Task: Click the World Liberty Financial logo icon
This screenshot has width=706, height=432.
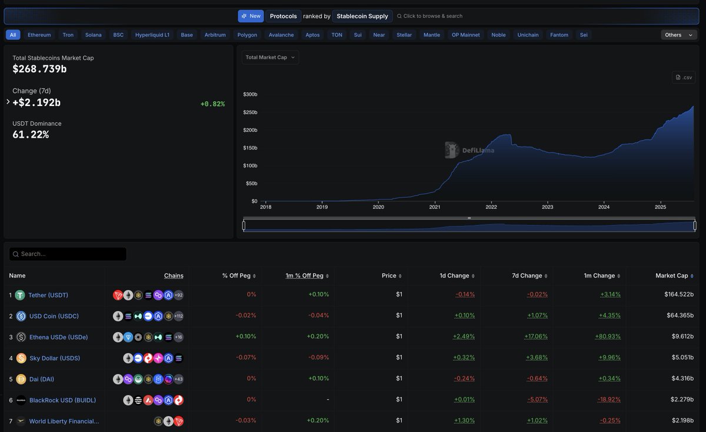Action: pos(21,421)
